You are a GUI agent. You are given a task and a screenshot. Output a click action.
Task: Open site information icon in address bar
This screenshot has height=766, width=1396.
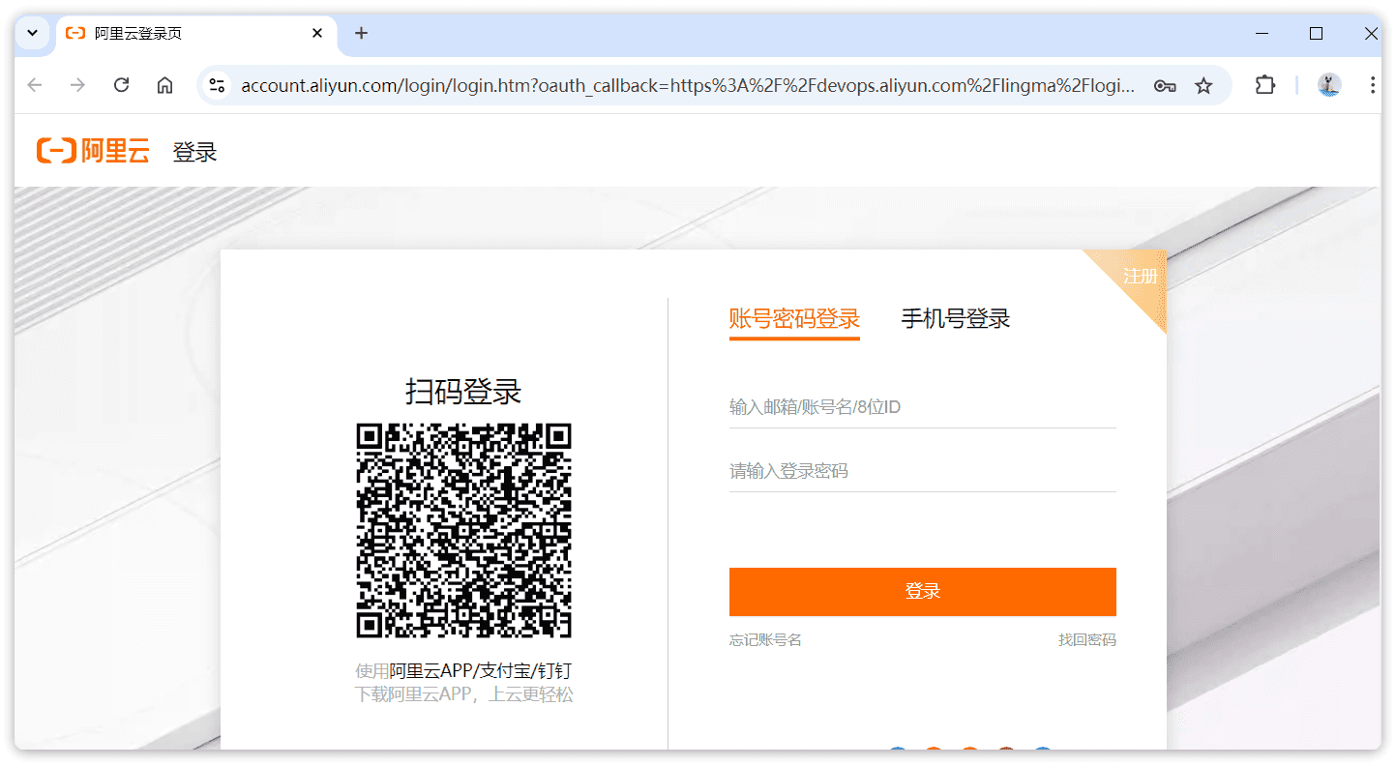tap(218, 85)
